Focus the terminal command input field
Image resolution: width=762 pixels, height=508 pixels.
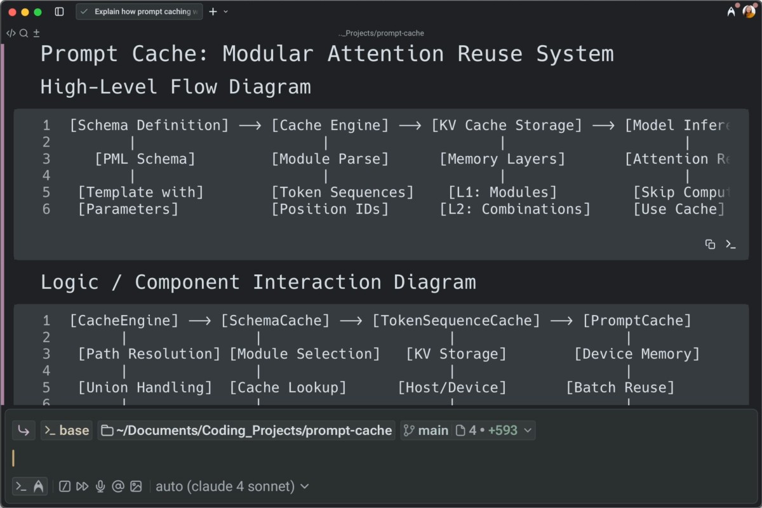[381, 458]
